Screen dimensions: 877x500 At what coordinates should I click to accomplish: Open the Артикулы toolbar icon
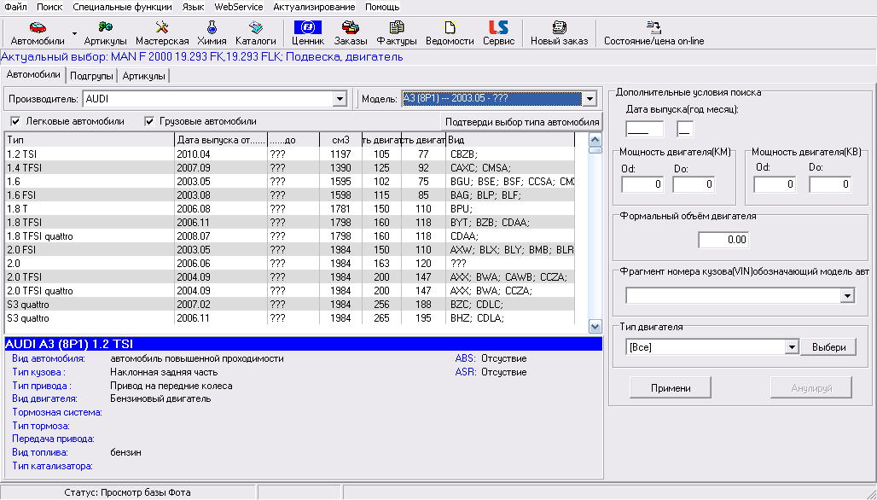pos(105,33)
